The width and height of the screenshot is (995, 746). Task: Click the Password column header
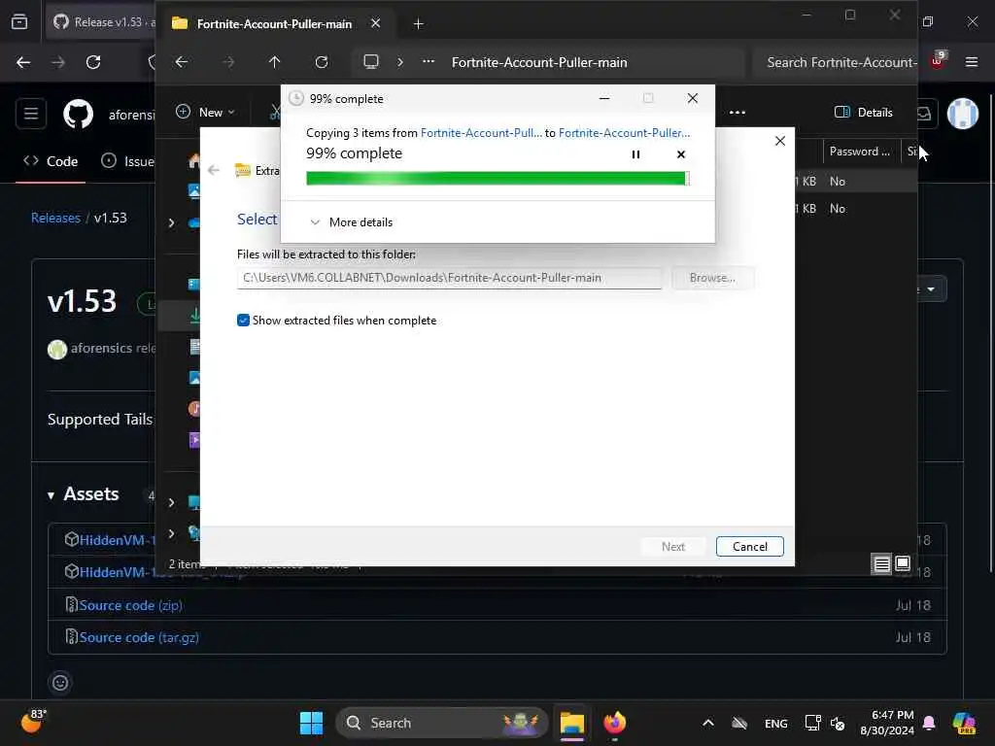click(861, 151)
